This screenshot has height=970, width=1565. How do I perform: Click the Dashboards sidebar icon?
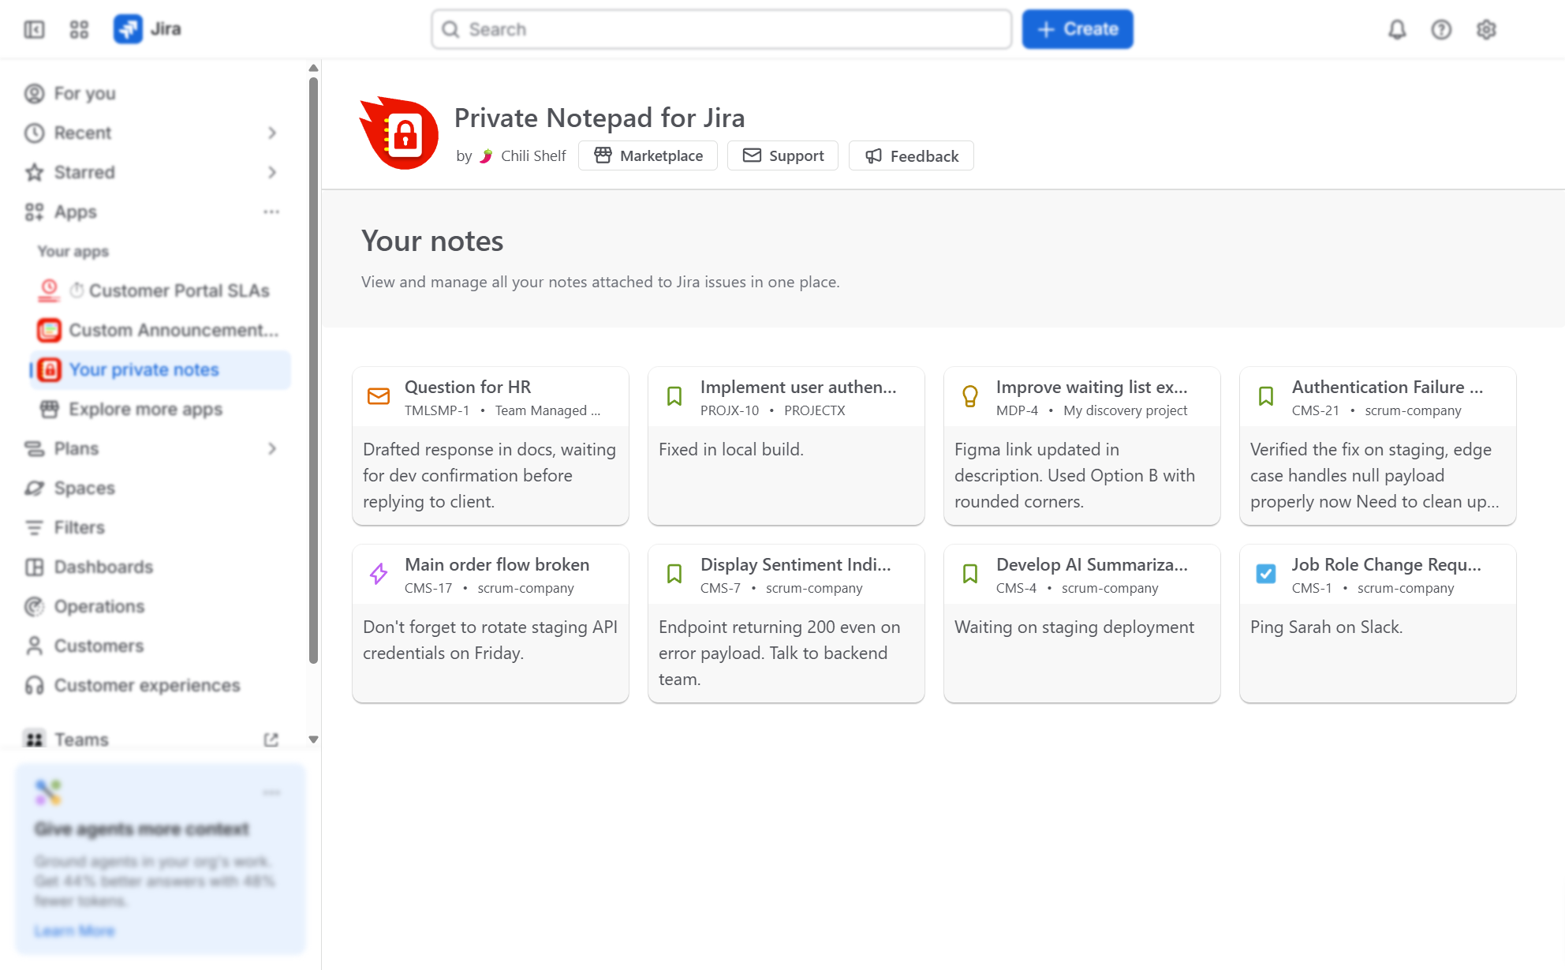pos(34,567)
